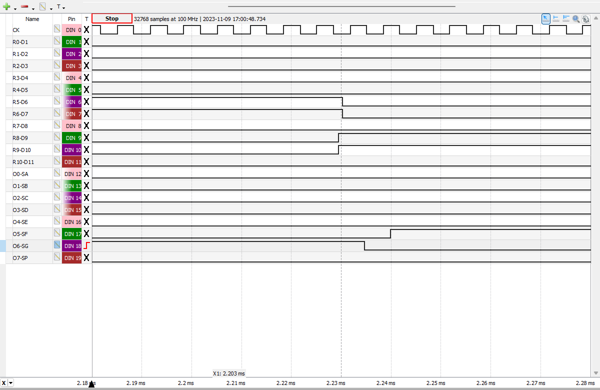Screen dimensions: 600x390
Task: Click the Name column header
Action: (32, 18)
